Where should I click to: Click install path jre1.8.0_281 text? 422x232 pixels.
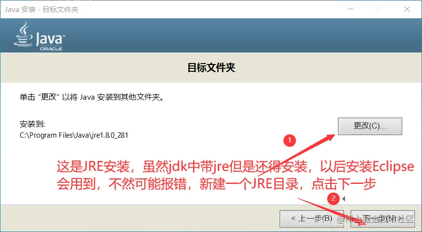[74, 135]
